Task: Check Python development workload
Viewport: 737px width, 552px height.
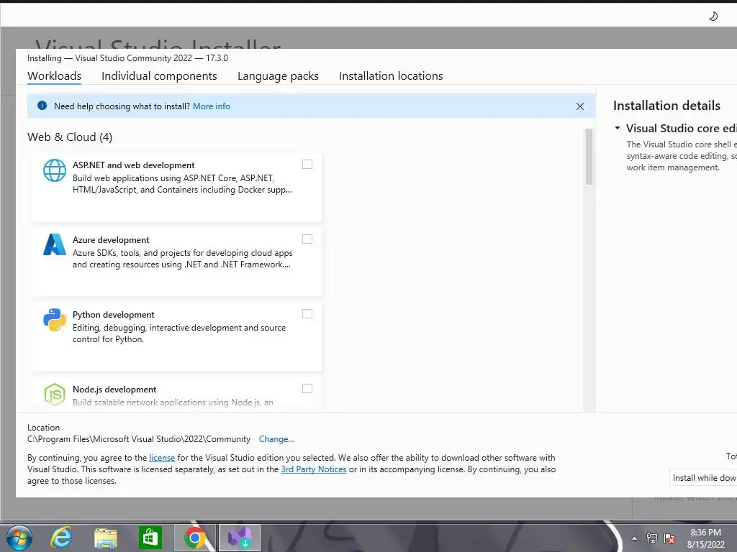Action: click(307, 313)
